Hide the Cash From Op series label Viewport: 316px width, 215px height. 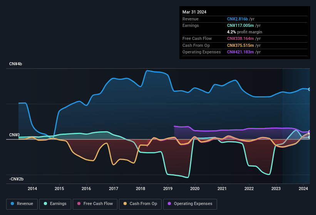pos(143,204)
